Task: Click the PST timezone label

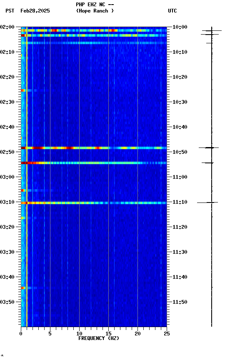Action: (x=10, y=11)
